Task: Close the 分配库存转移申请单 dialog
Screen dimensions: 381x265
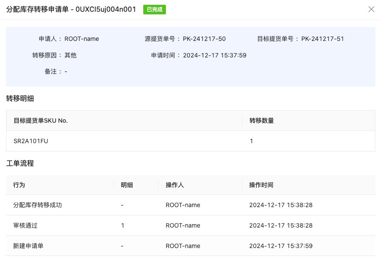Action: (x=371, y=9)
